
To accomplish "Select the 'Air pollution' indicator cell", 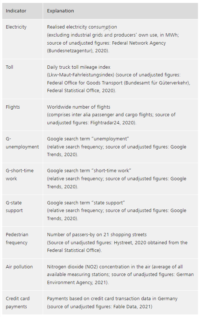I will (22, 275).
